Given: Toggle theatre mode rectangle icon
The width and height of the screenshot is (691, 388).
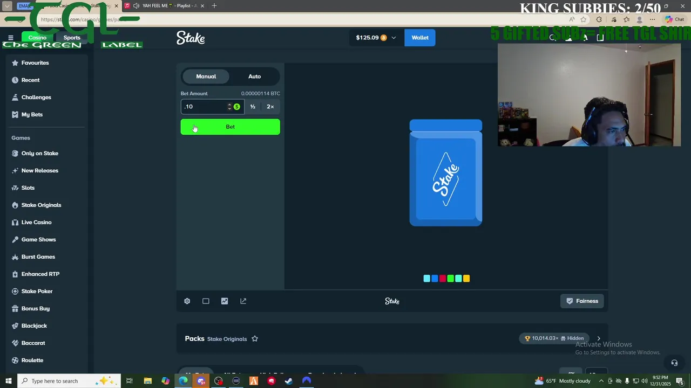Looking at the screenshot, I should click(206, 301).
